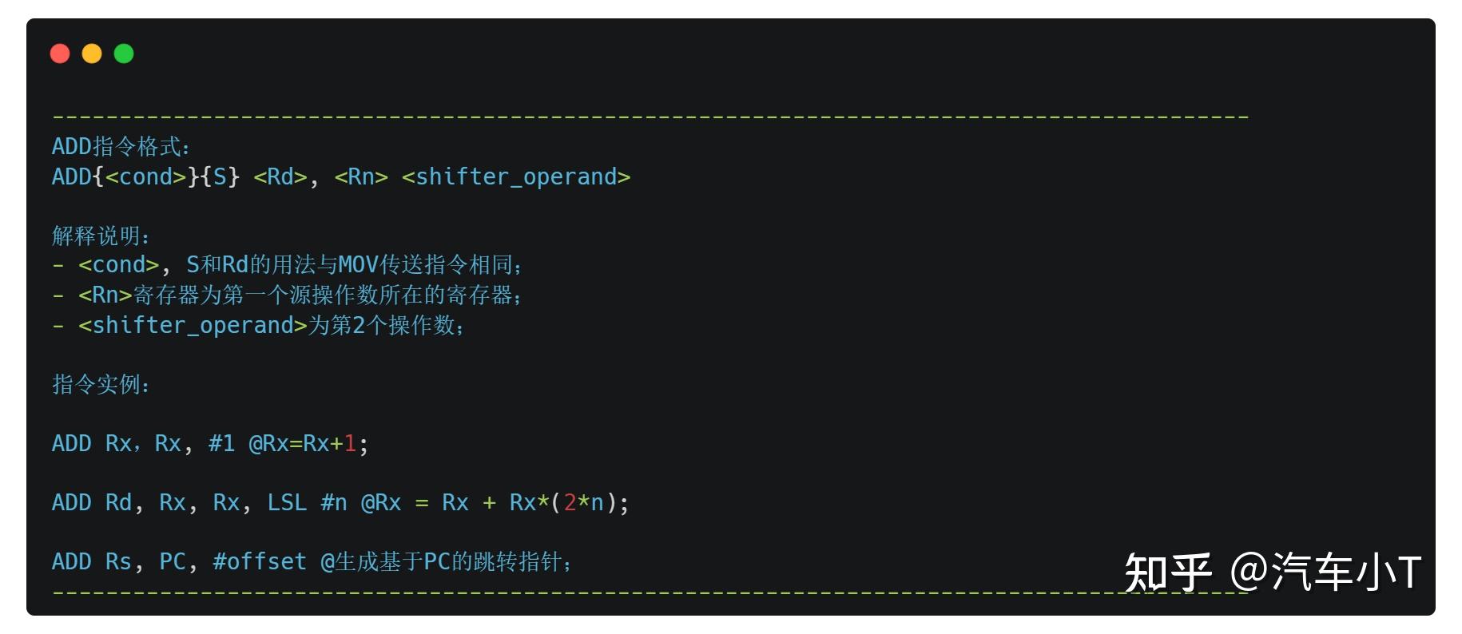Click the <shifter_operand>为第2个操作数 bullet
This screenshot has height=634, width=1462.
[x=259, y=325]
